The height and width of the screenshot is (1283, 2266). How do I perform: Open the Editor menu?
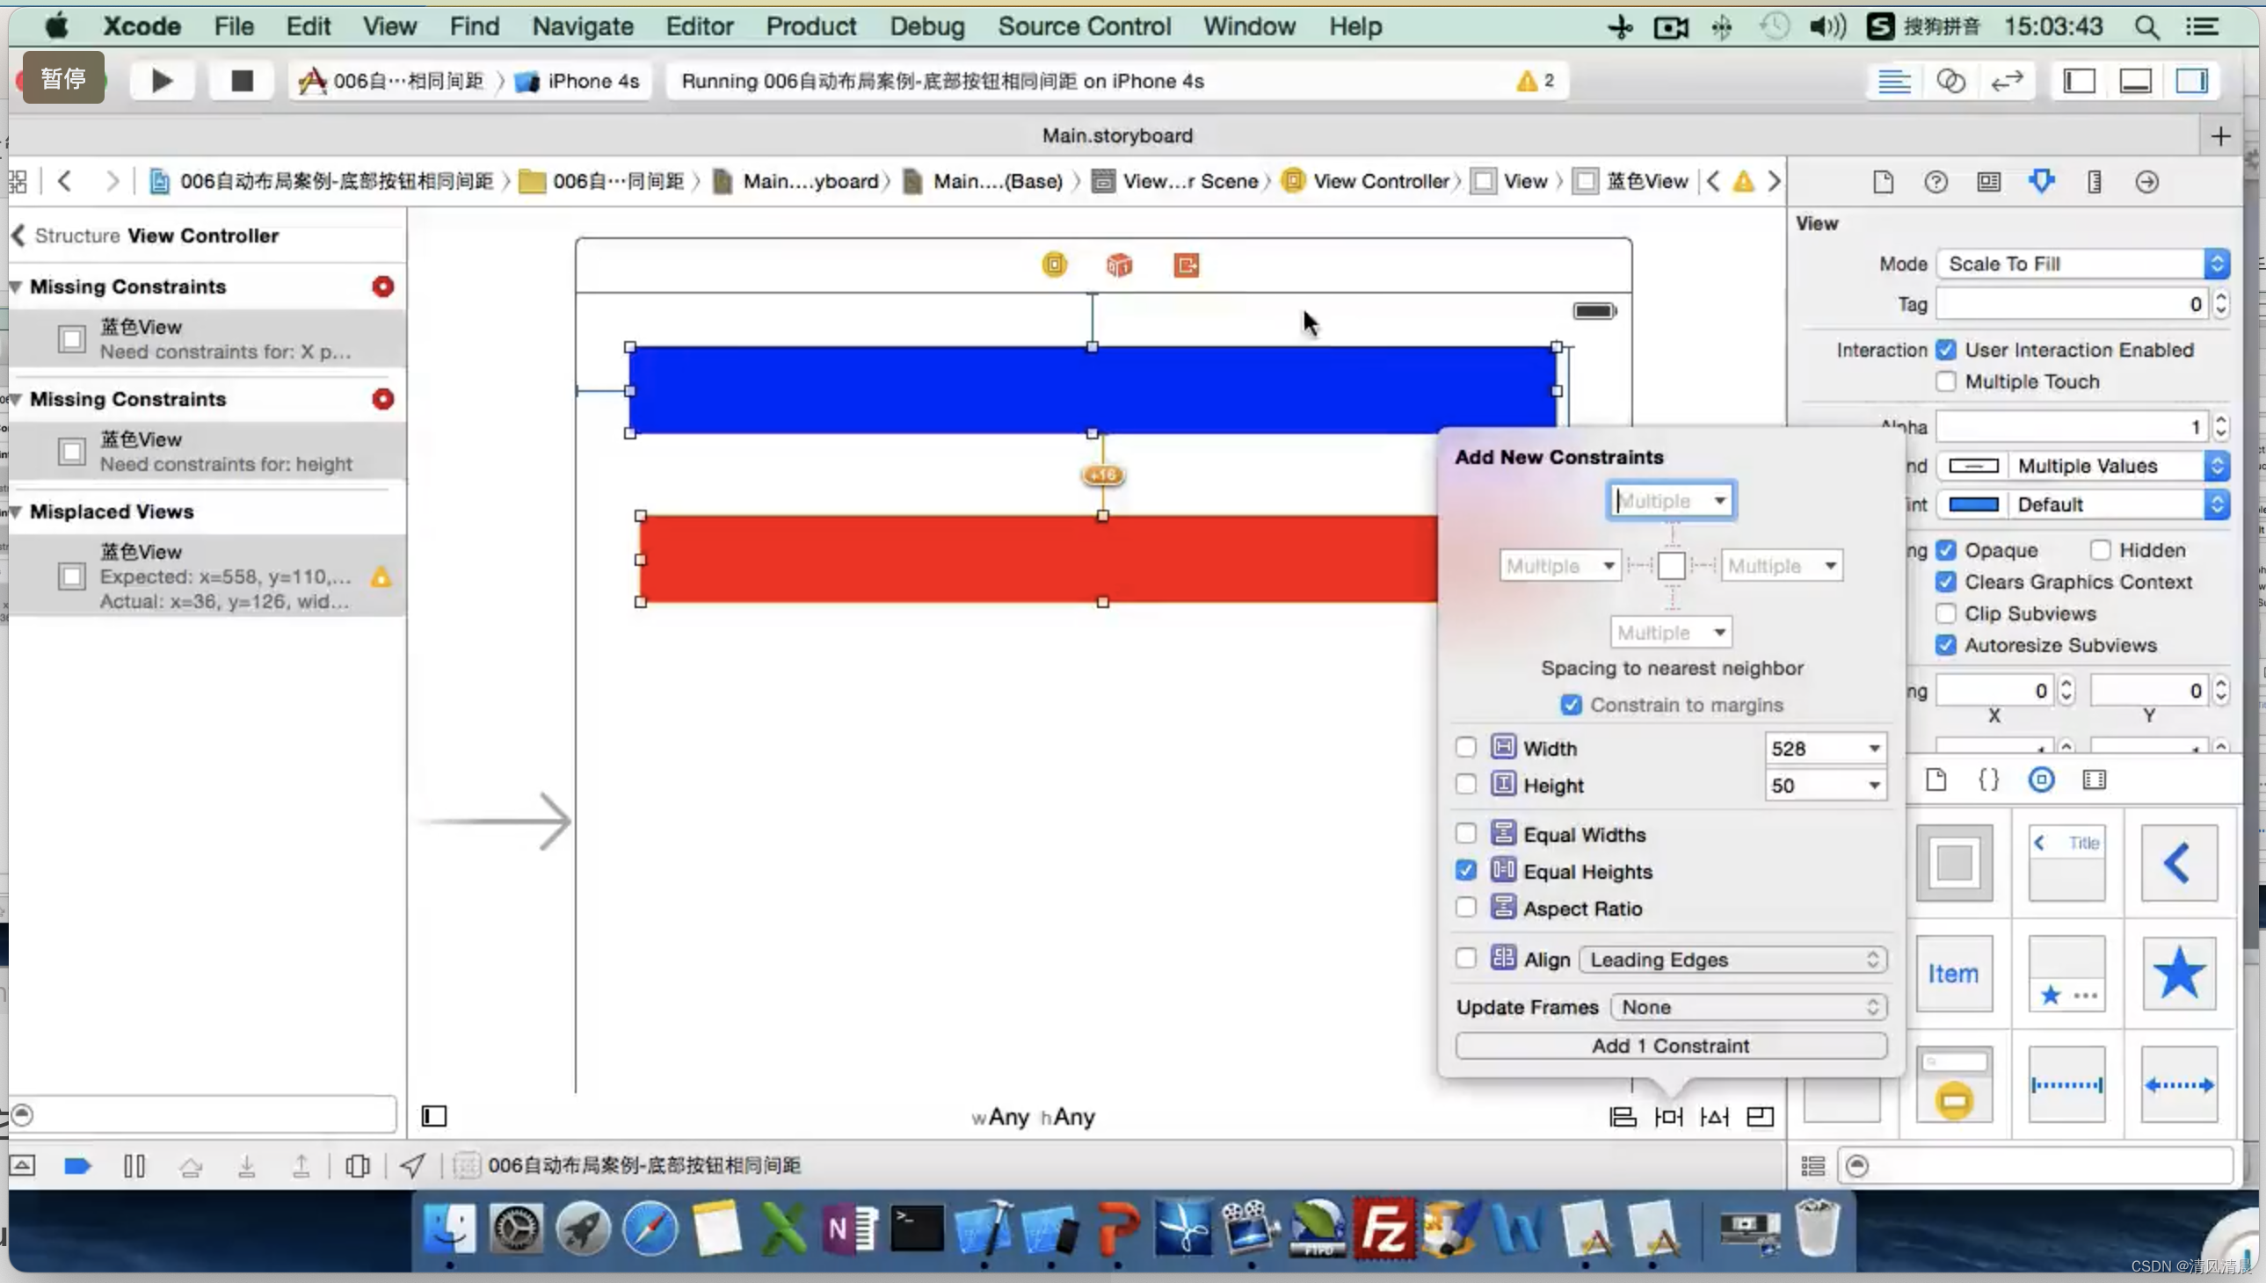699,26
